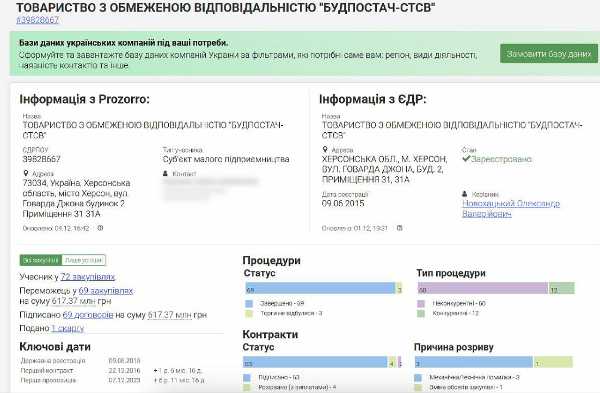
Task: Open the '69 договорів' link
Action: [x=88, y=315]
